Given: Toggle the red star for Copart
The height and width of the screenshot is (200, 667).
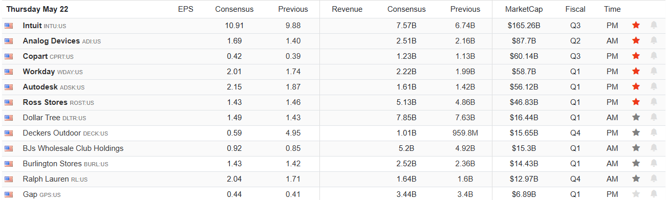Looking at the screenshot, I should 636,56.
